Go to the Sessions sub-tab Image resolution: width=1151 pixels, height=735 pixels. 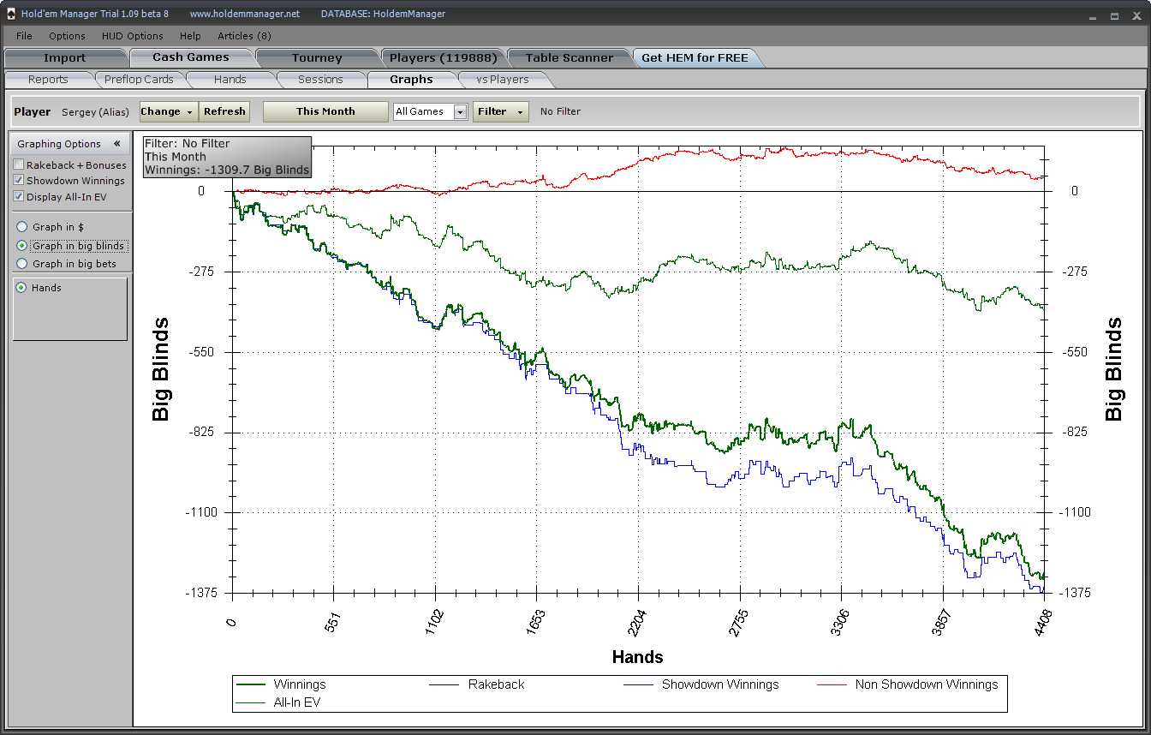pyautogui.click(x=320, y=80)
